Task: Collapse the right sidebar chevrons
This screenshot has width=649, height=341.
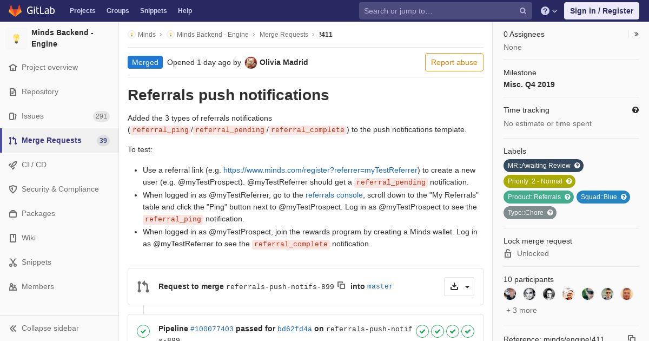Action: point(637,34)
